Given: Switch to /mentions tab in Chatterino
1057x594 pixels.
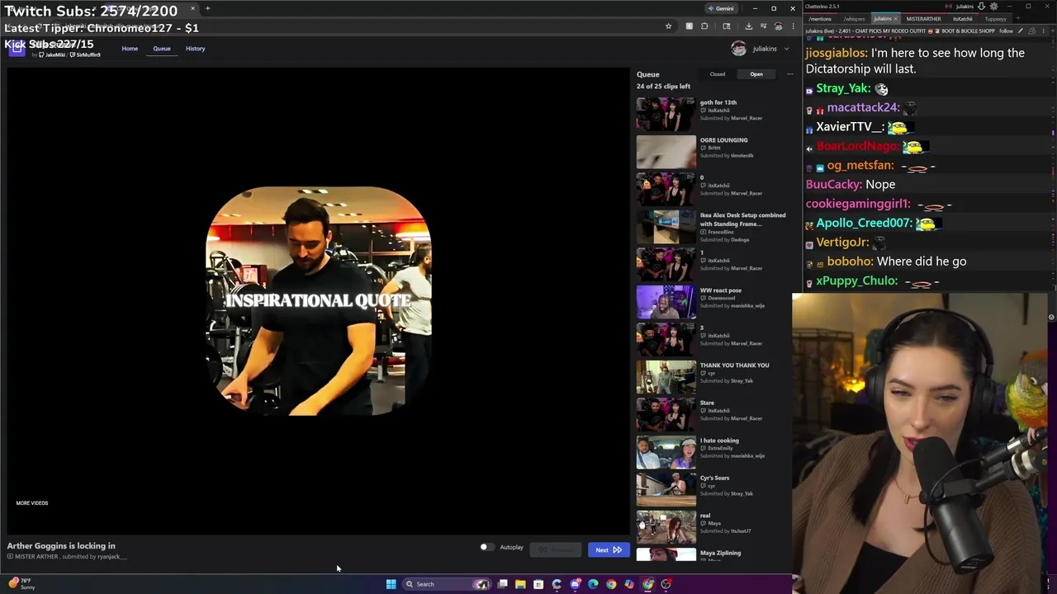Looking at the screenshot, I should pyautogui.click(x=820, y=18).
